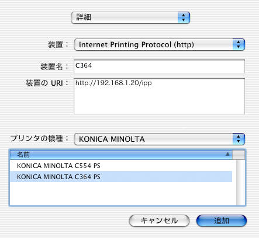
Task: Click the http://192.168.1.20/ipp URI text
Action: (x=113, y=83)
